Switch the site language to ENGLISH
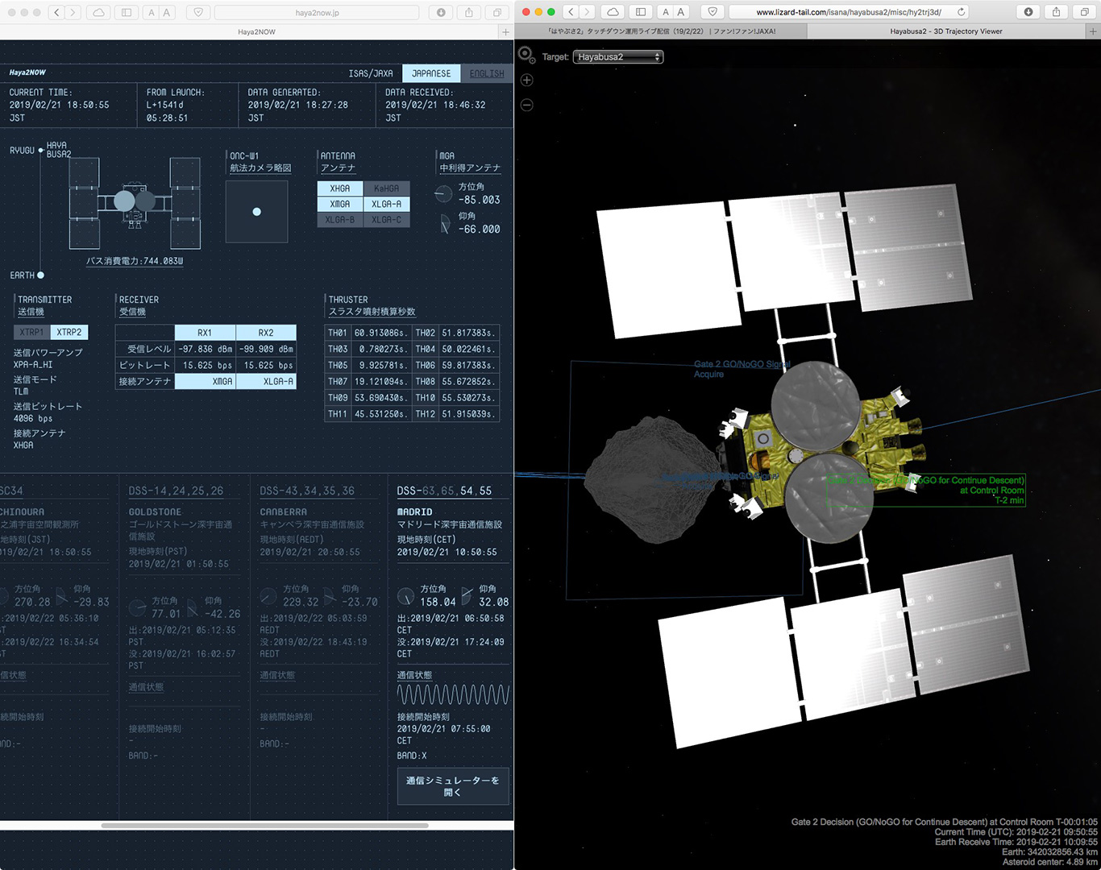The width and height of the screenshot is (1101, 870). 486,73
